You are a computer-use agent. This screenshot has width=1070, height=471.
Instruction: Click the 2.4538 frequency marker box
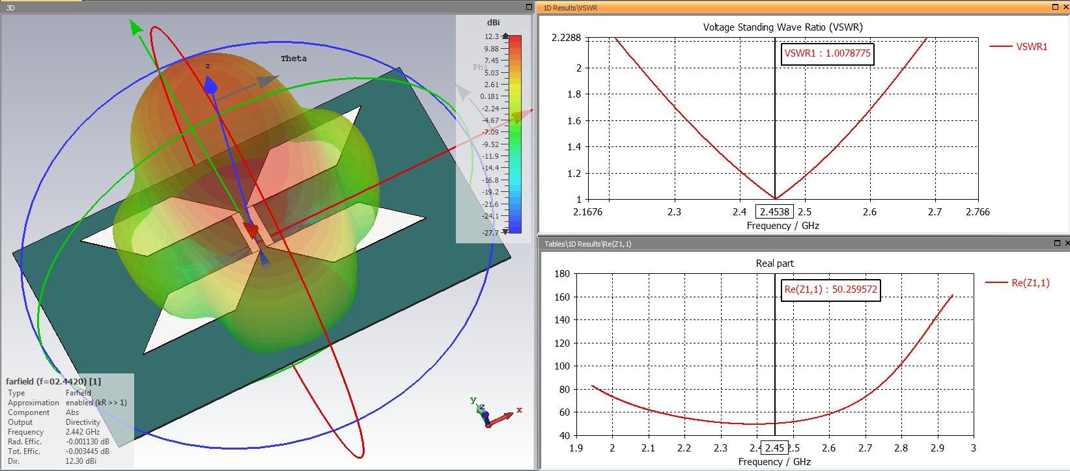click(x=774, y=211)
